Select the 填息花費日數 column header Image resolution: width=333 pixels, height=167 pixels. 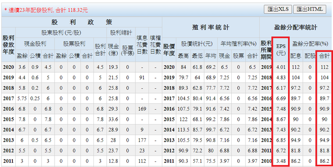click(142, 44)
